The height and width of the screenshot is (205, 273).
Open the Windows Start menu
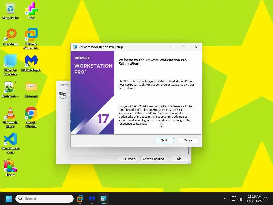click(9, 199)
